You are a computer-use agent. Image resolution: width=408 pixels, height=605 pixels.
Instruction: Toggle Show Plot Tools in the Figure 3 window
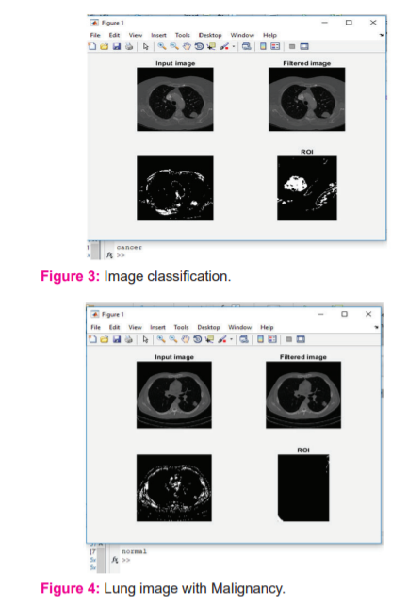(x=304, y=47)
